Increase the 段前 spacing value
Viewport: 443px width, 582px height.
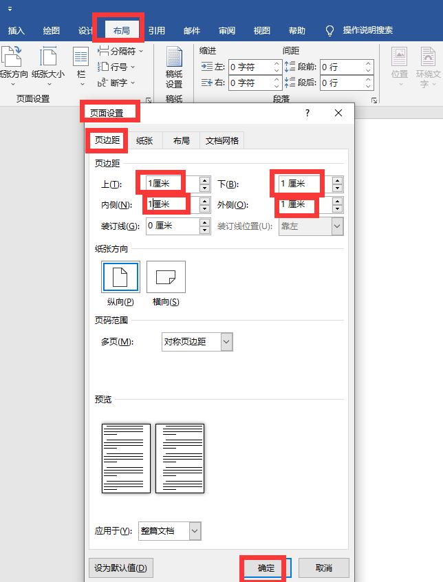pos(368,63)
